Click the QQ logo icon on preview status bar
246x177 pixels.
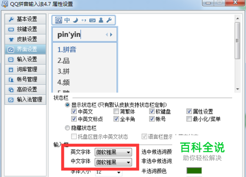coord(59,20)
